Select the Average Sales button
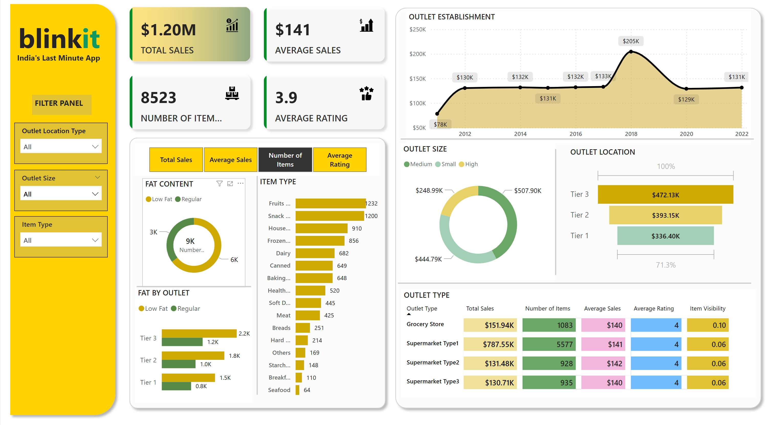The image size is (776, 425). coord(230,159)
